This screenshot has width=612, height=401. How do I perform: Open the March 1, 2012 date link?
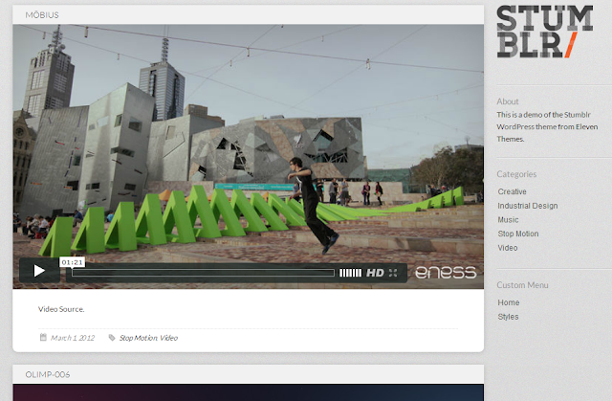[x=73, y=338]
